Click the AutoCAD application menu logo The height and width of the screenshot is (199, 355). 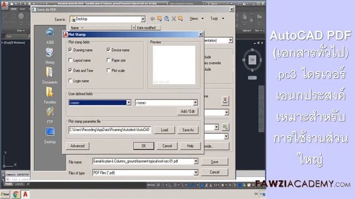pos(4,5)
